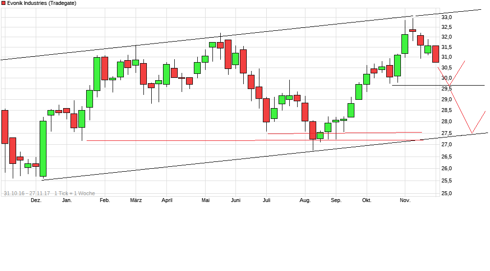
Task: Select the 'Jan.' month label on time axis
Action: coord(67,200)
